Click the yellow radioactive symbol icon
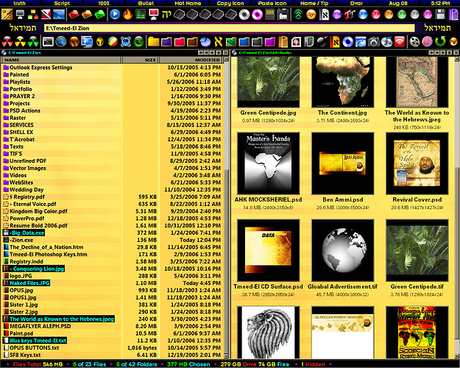The height and width of the screenshot is (368, 460). (x=21, y=42)
